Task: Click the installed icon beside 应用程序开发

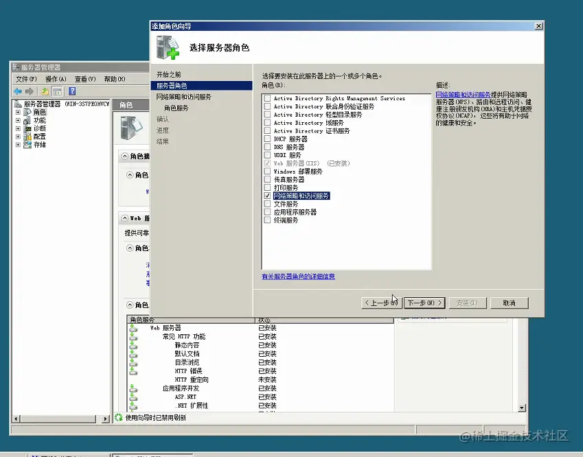Action: click(133, 388)
